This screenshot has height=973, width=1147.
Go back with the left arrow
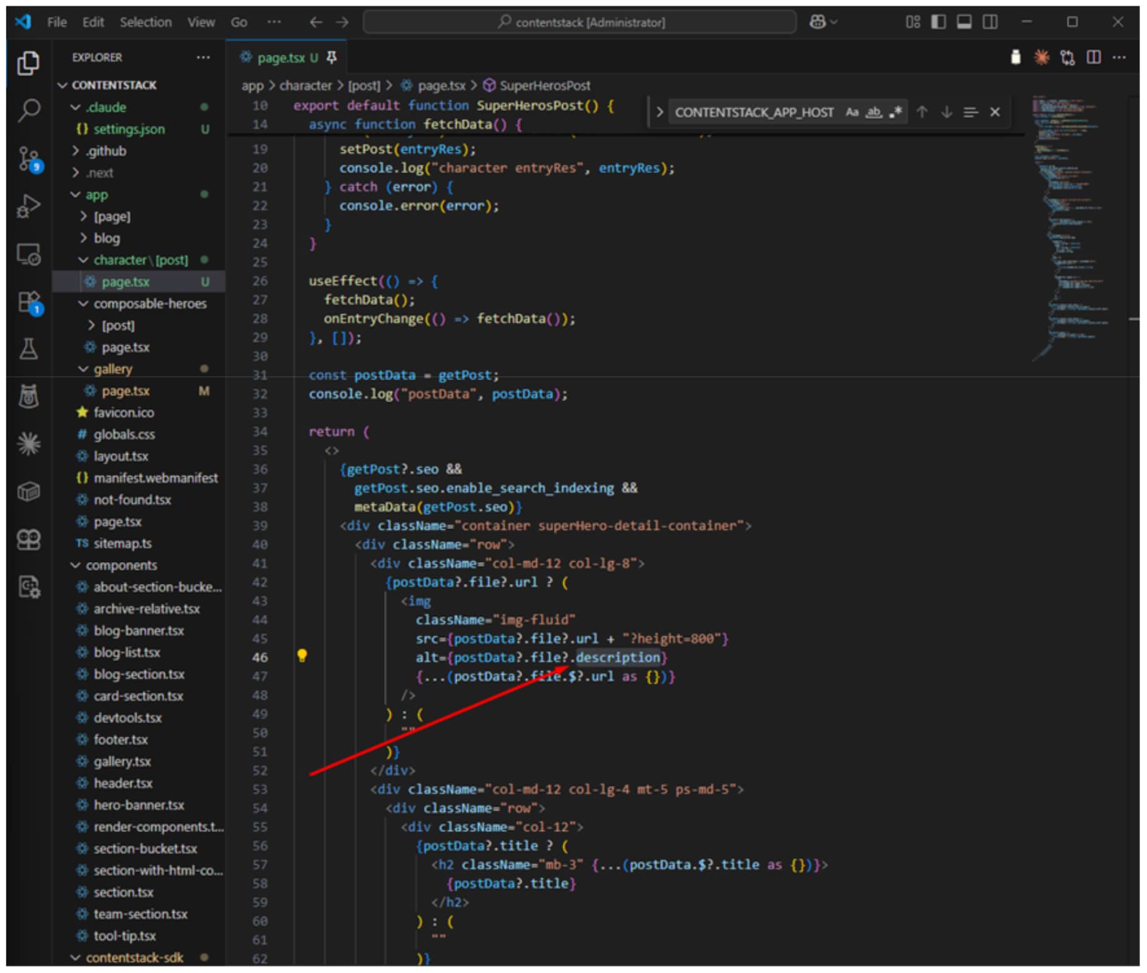coord(316,22)
